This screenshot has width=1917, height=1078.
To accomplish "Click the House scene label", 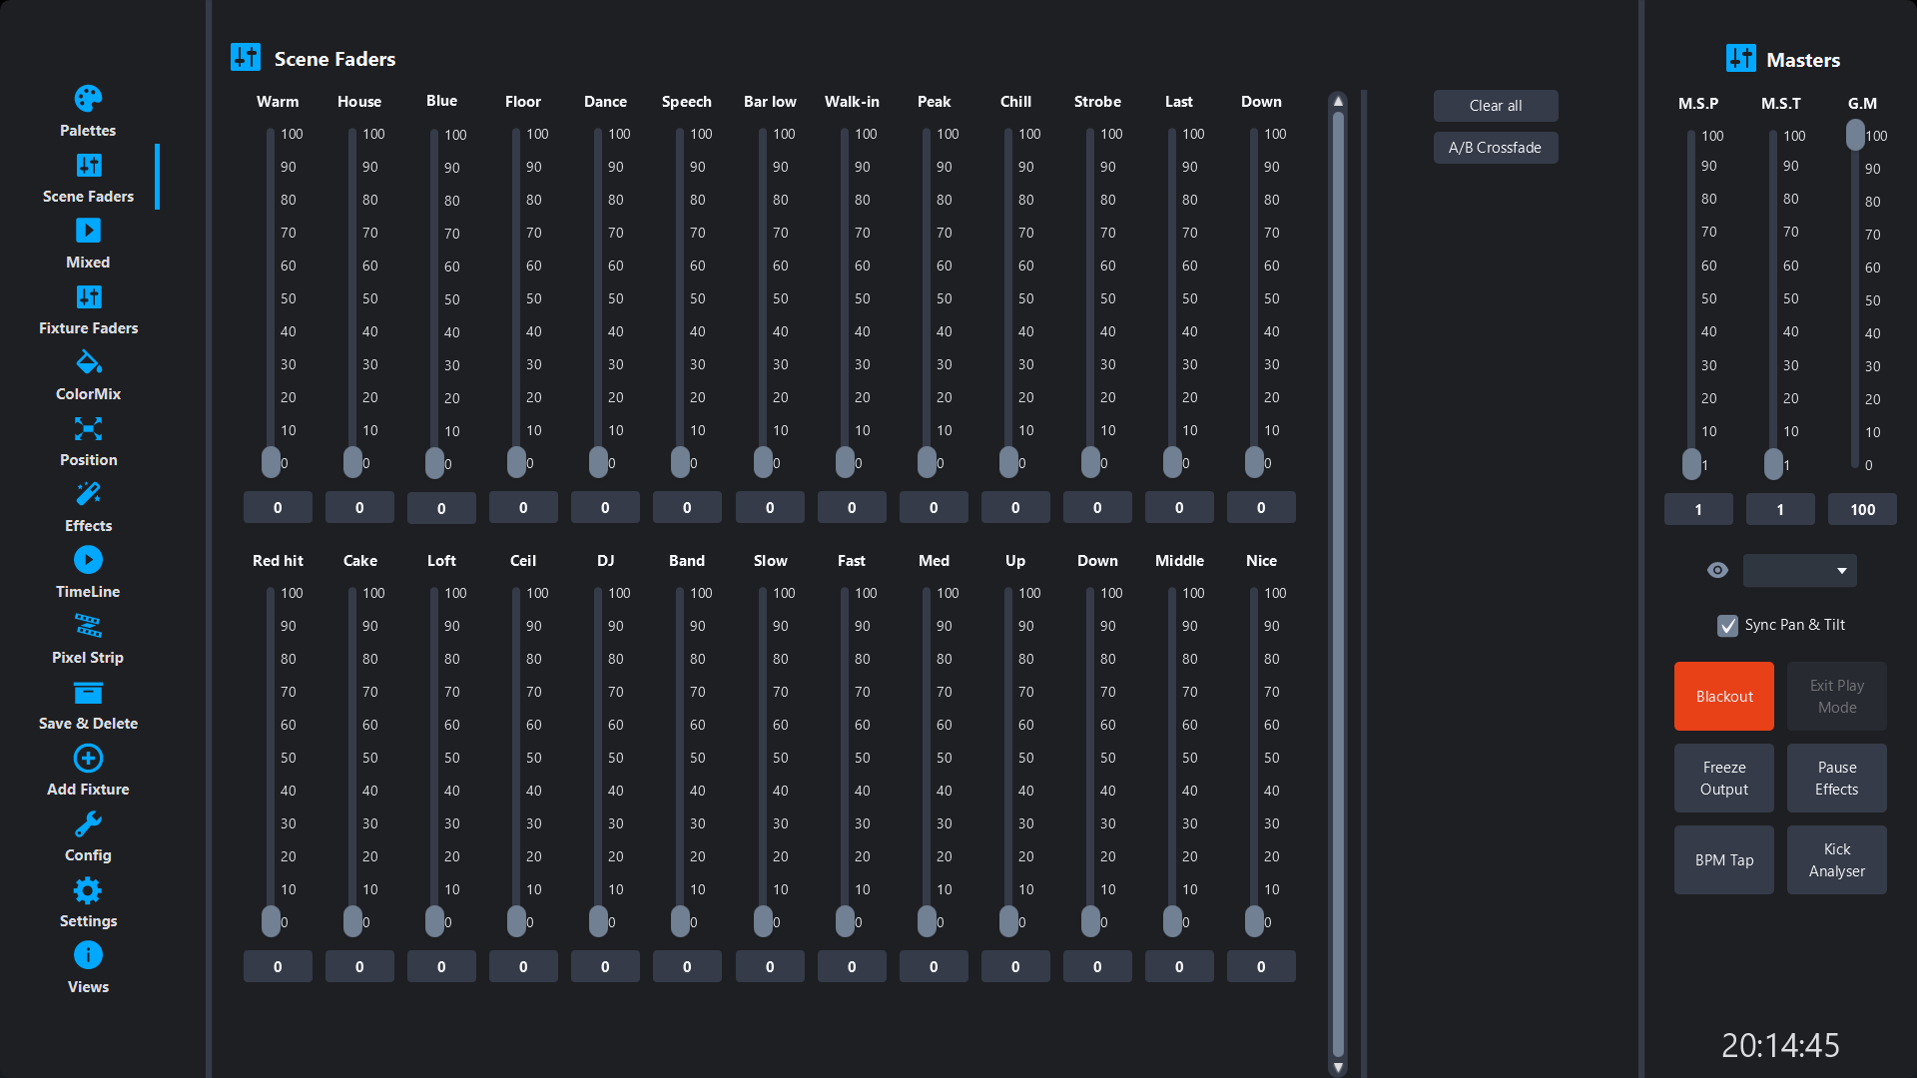I will click(x=359, y=102).
